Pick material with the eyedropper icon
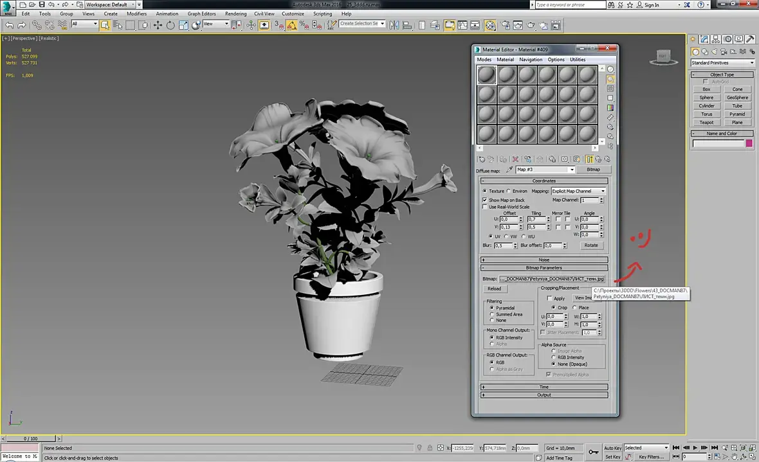Screen dimensions: 759x462 [x=510, y=170]
